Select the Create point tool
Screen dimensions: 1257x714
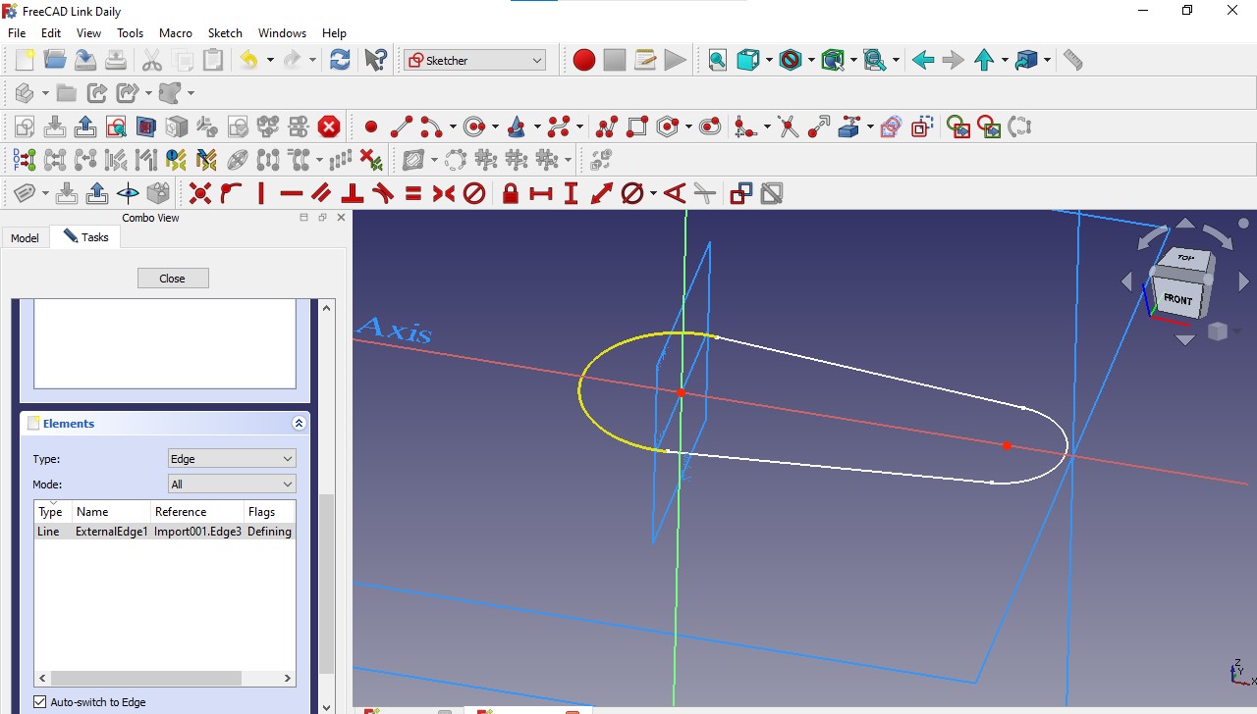click(373, 126)
